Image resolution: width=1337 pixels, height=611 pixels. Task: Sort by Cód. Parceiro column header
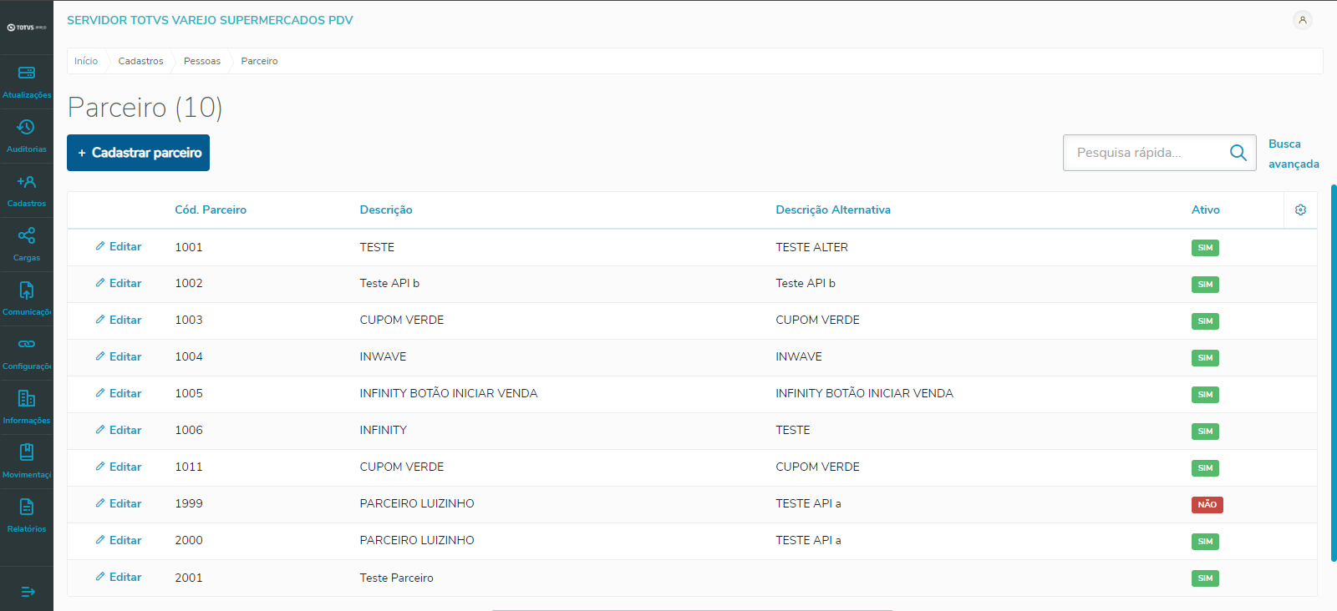coord(211,210)
